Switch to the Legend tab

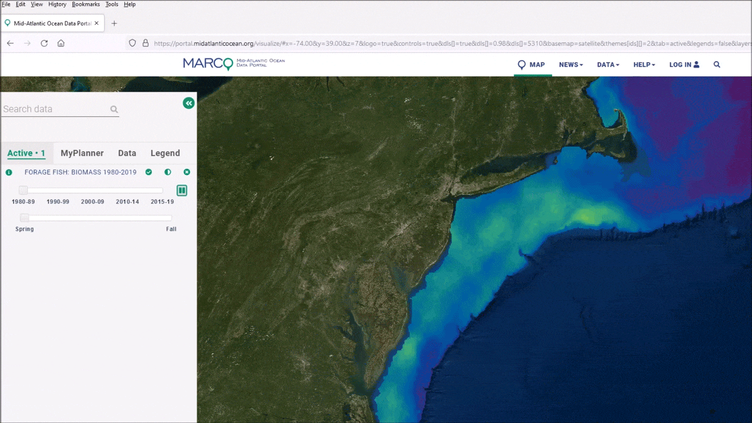tap(165, 153)
